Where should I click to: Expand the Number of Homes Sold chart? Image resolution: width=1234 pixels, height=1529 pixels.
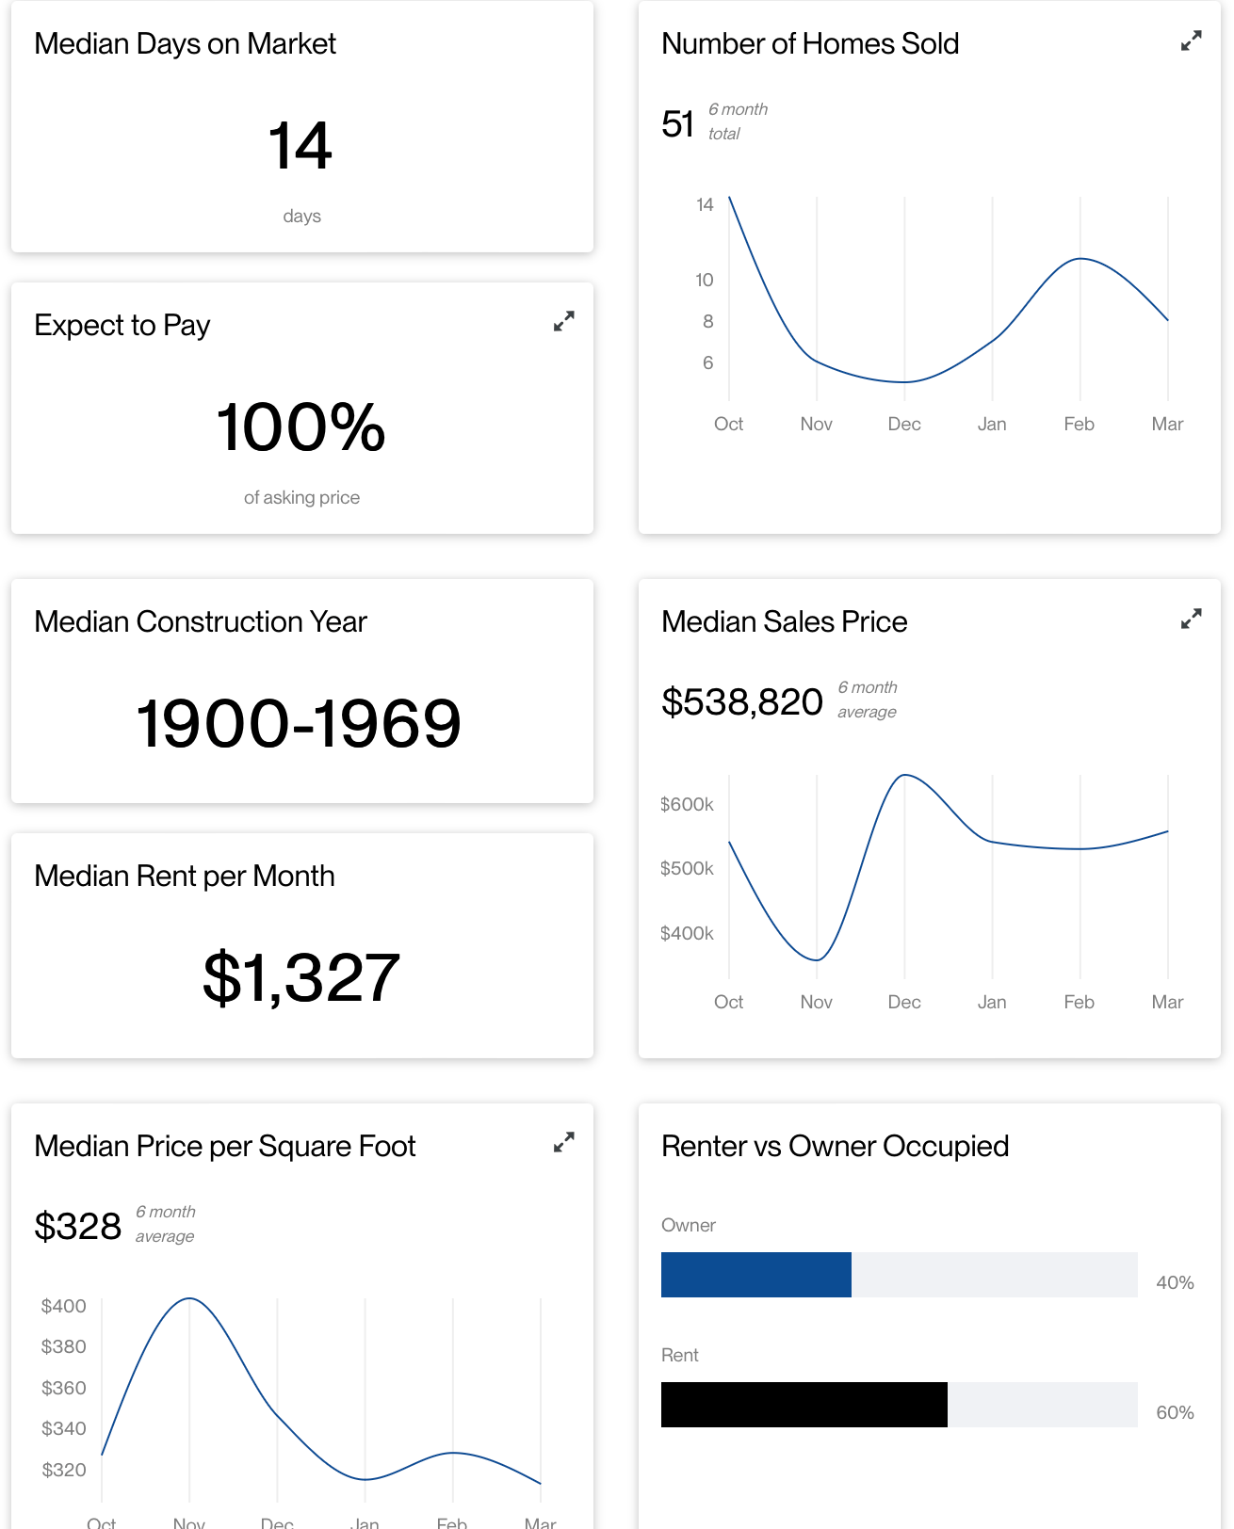[x=1191, y=41]
